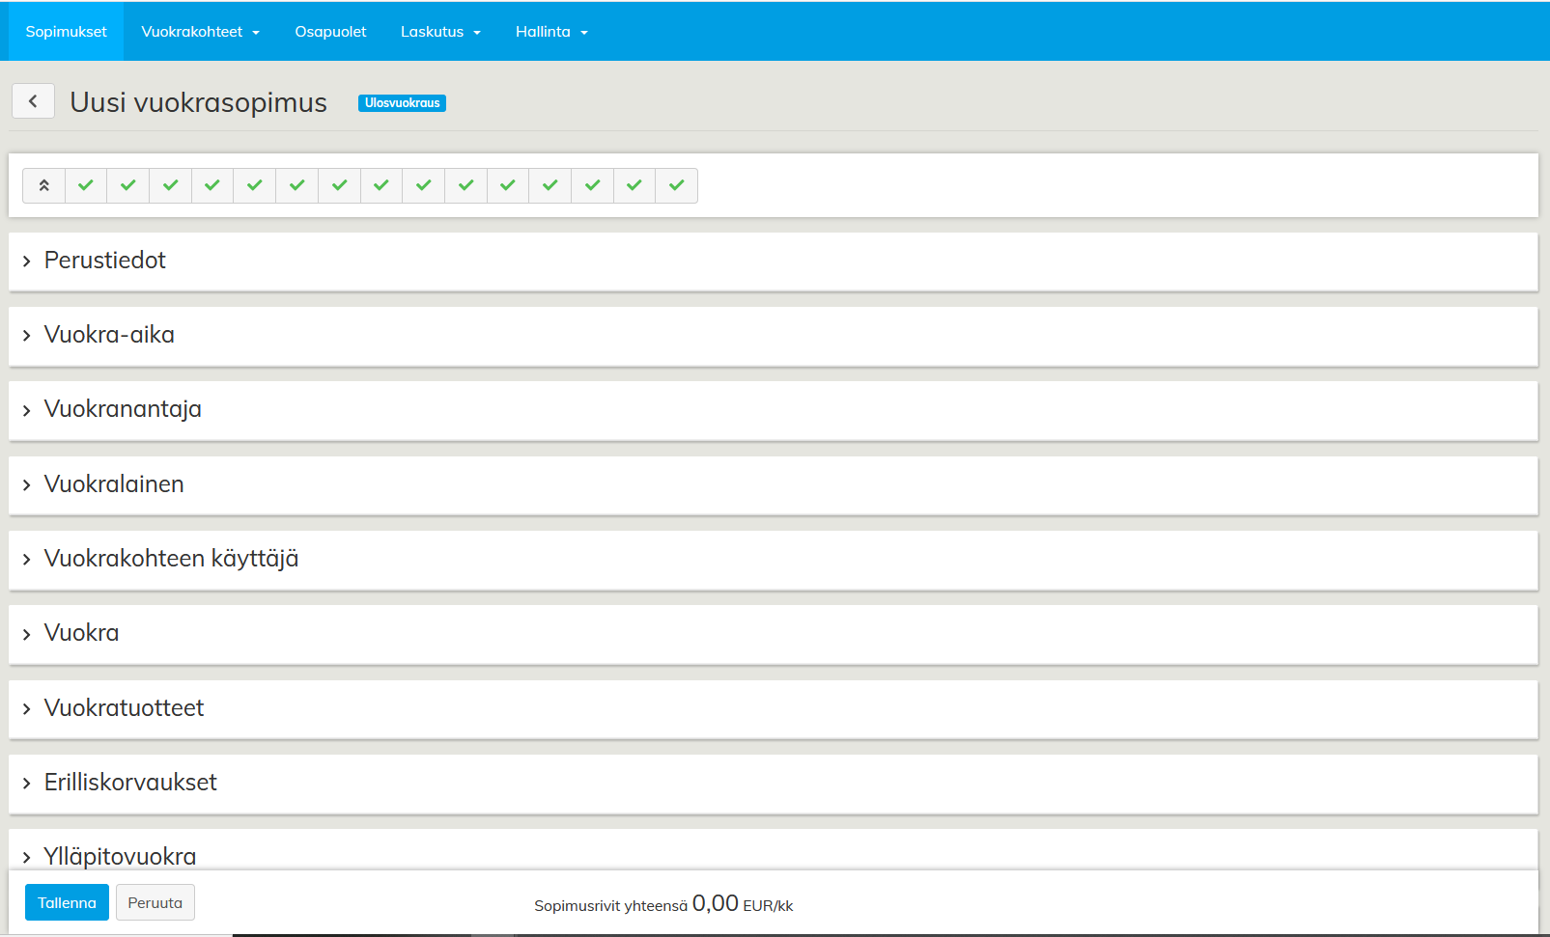
Task: Click the second green checkmark in step bar
Action: pos(128,185)
